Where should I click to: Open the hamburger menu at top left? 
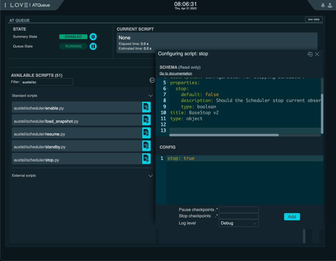[5, 5]
